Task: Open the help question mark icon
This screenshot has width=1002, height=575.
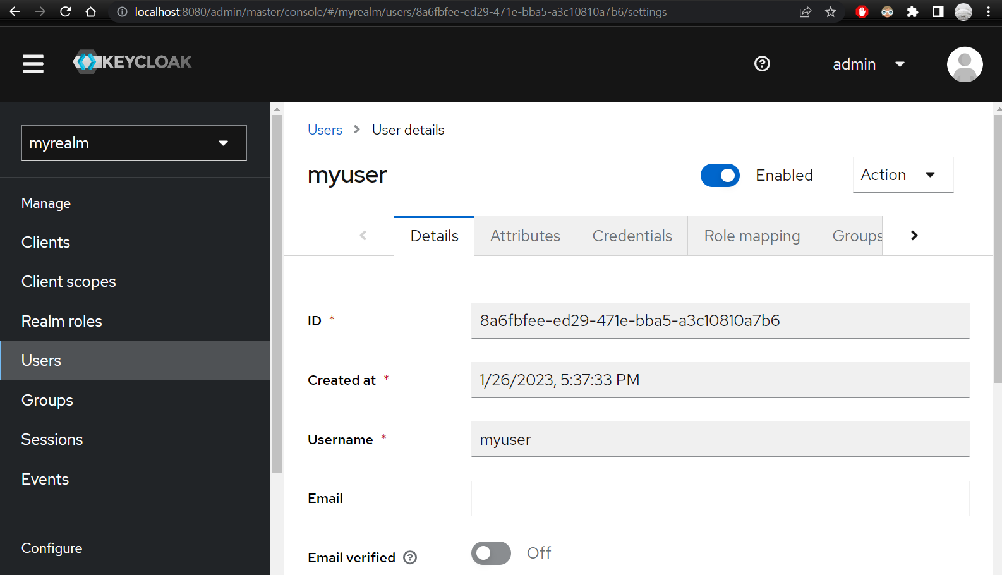Action: click(762, 64)
